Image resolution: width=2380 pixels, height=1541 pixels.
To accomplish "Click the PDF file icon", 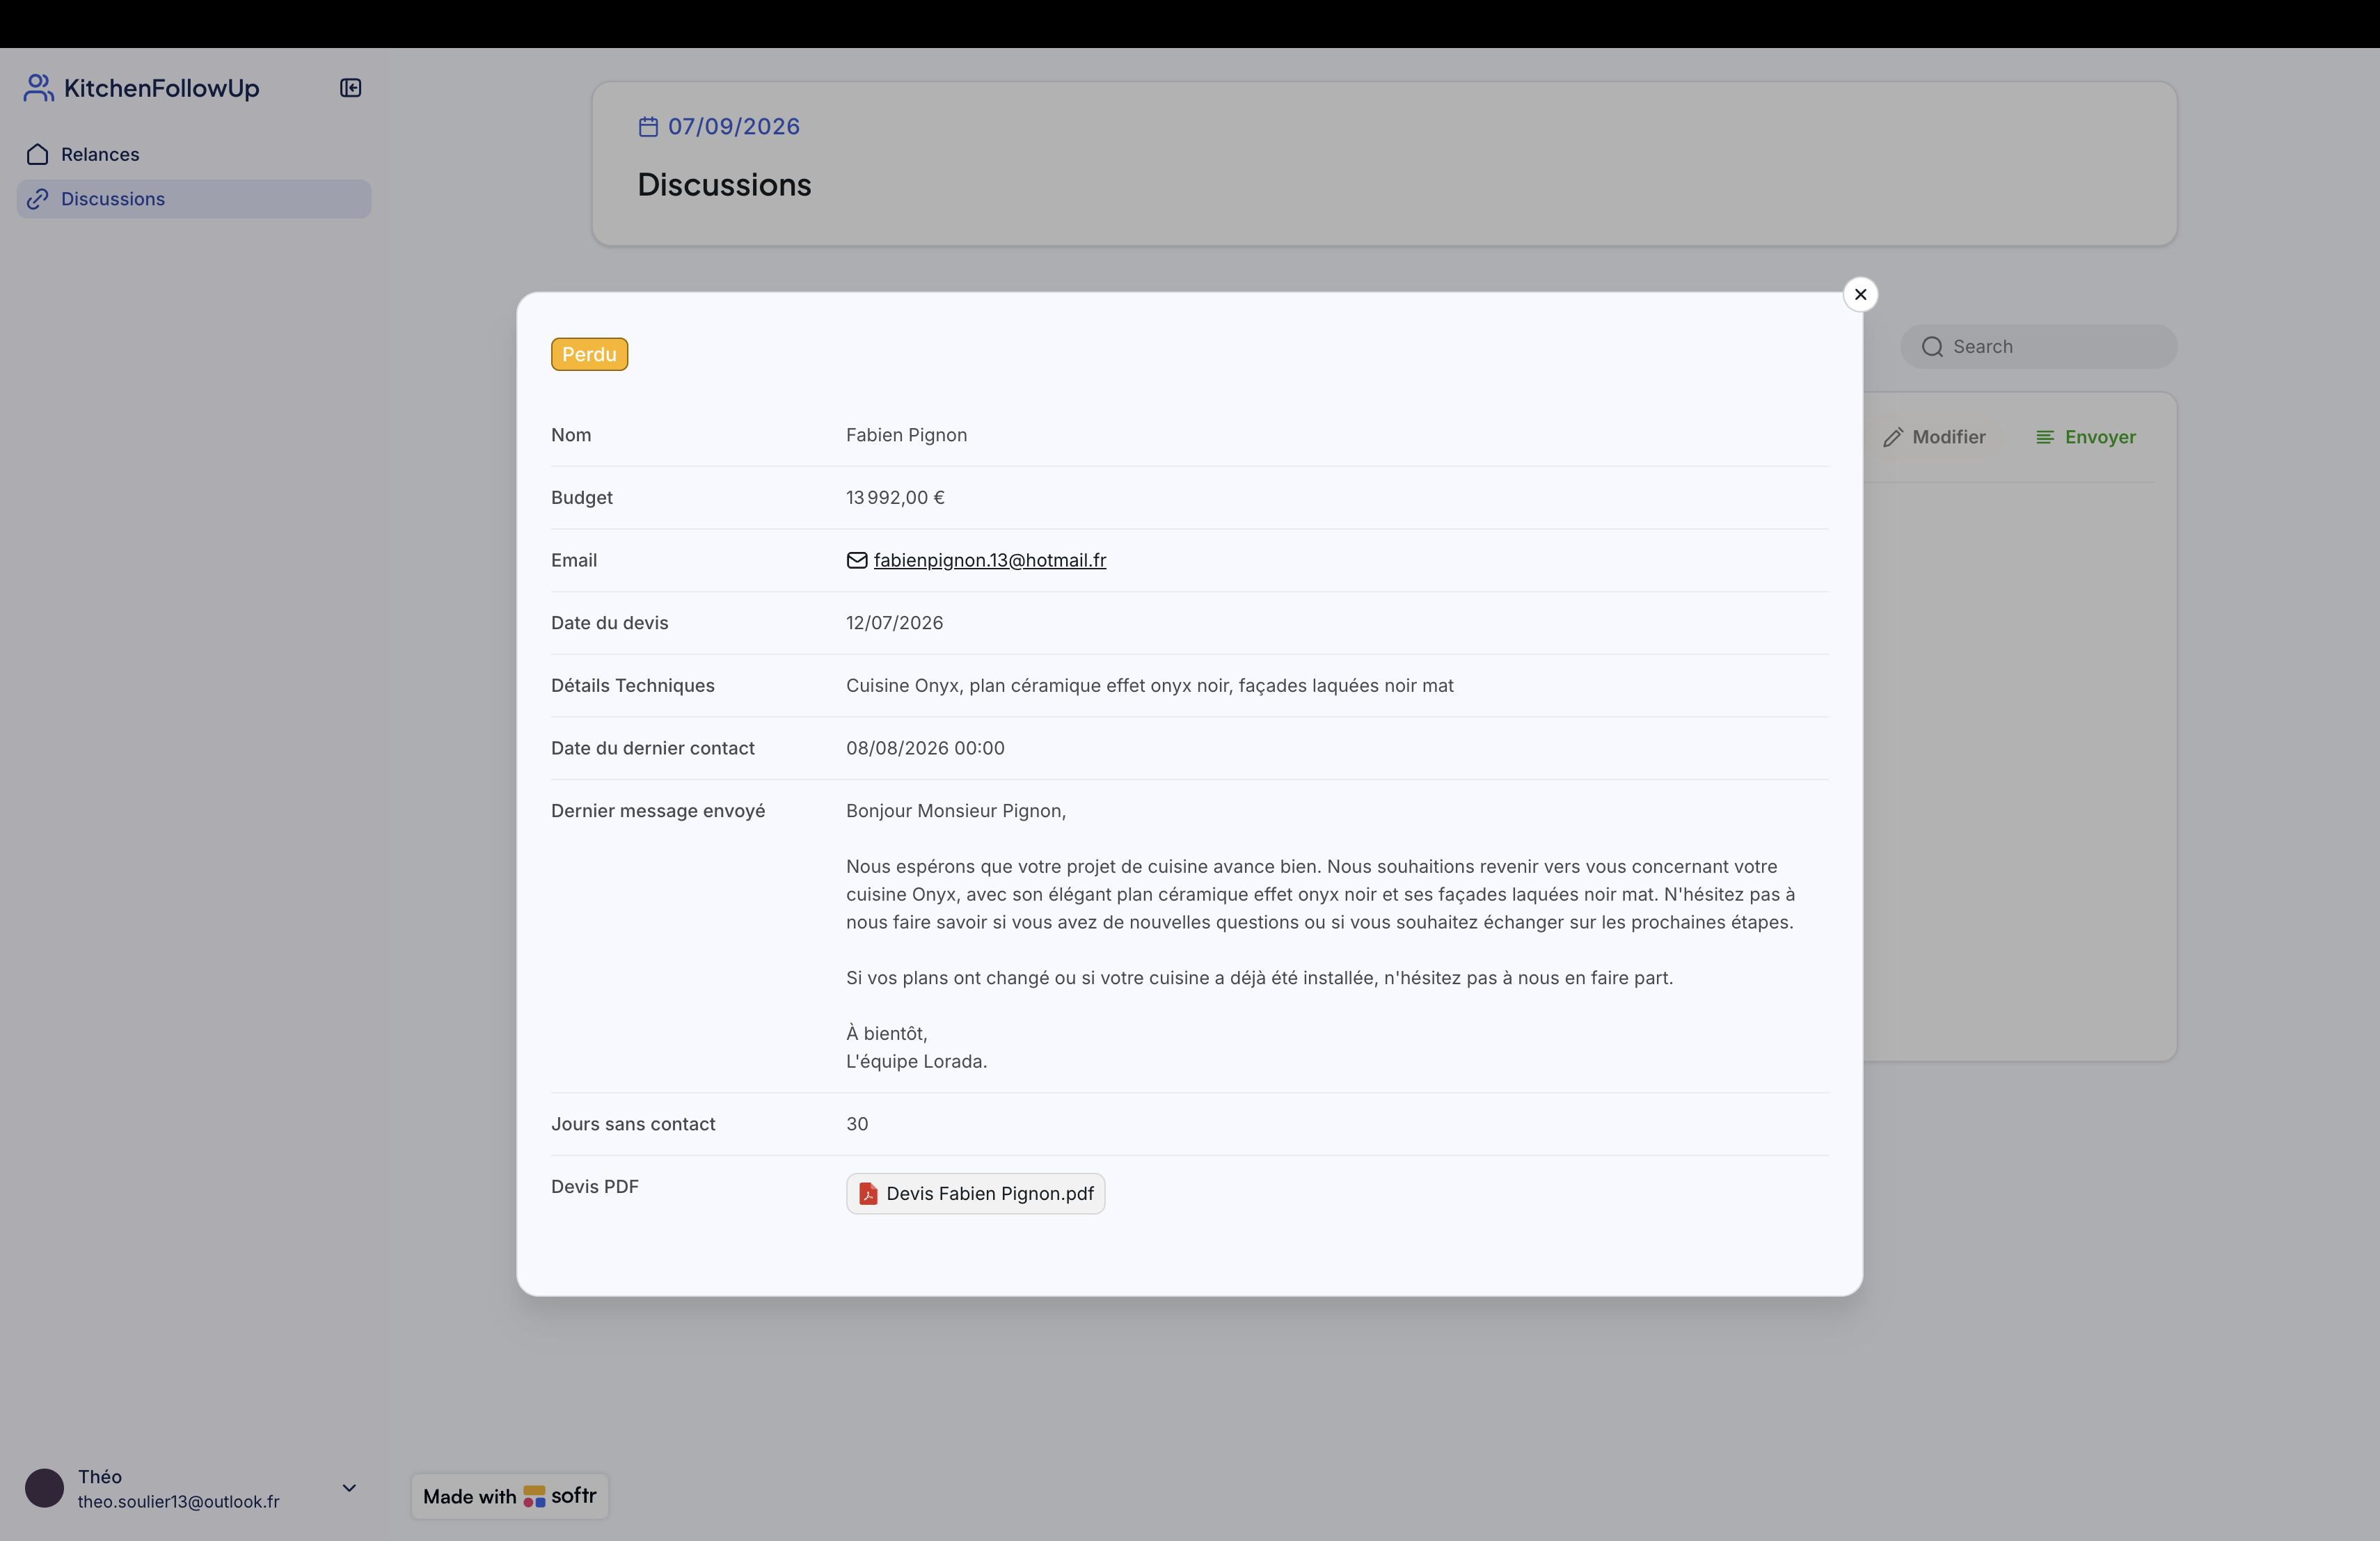I will [867, 1193].
